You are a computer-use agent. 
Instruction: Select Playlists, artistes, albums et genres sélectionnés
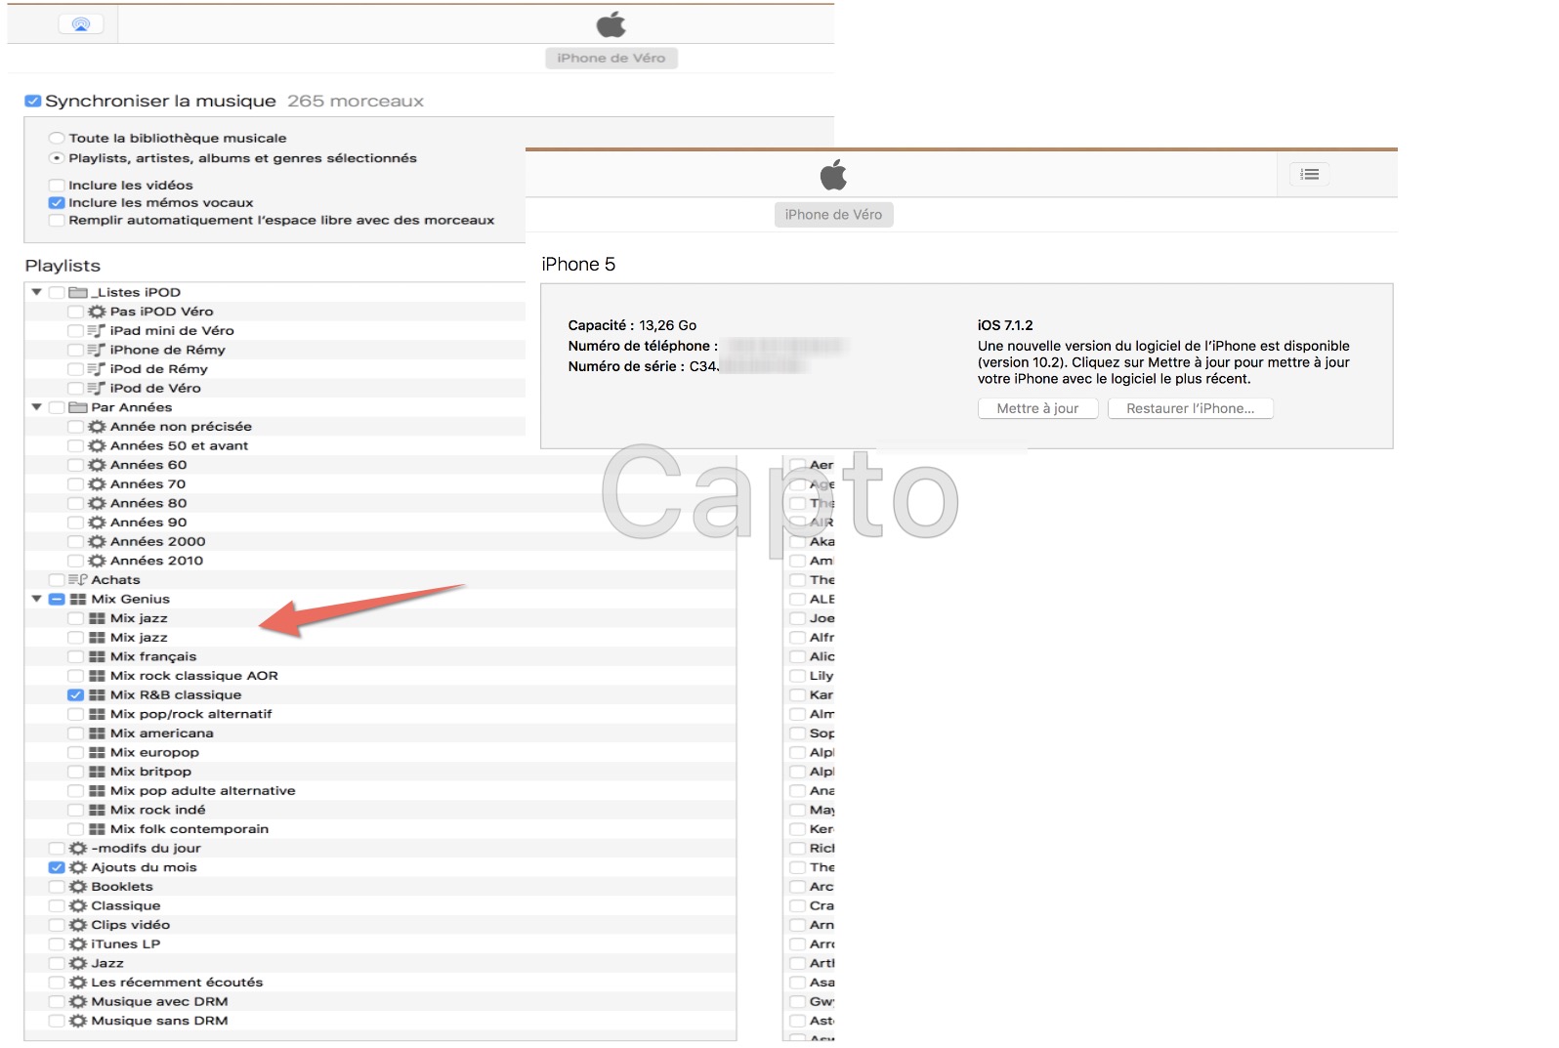(57, 158)
